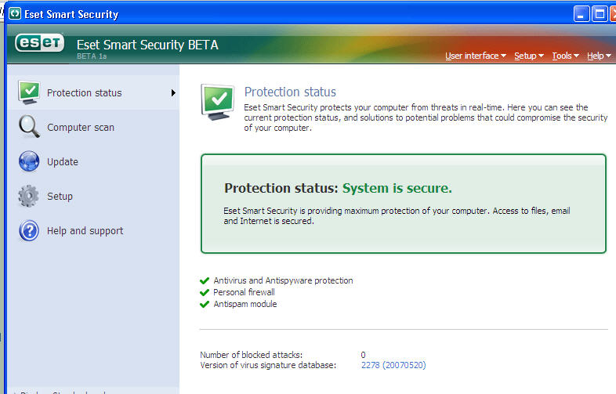
Task: Click the Antivirus and Antispyware protection text
Action: point(283,280)
